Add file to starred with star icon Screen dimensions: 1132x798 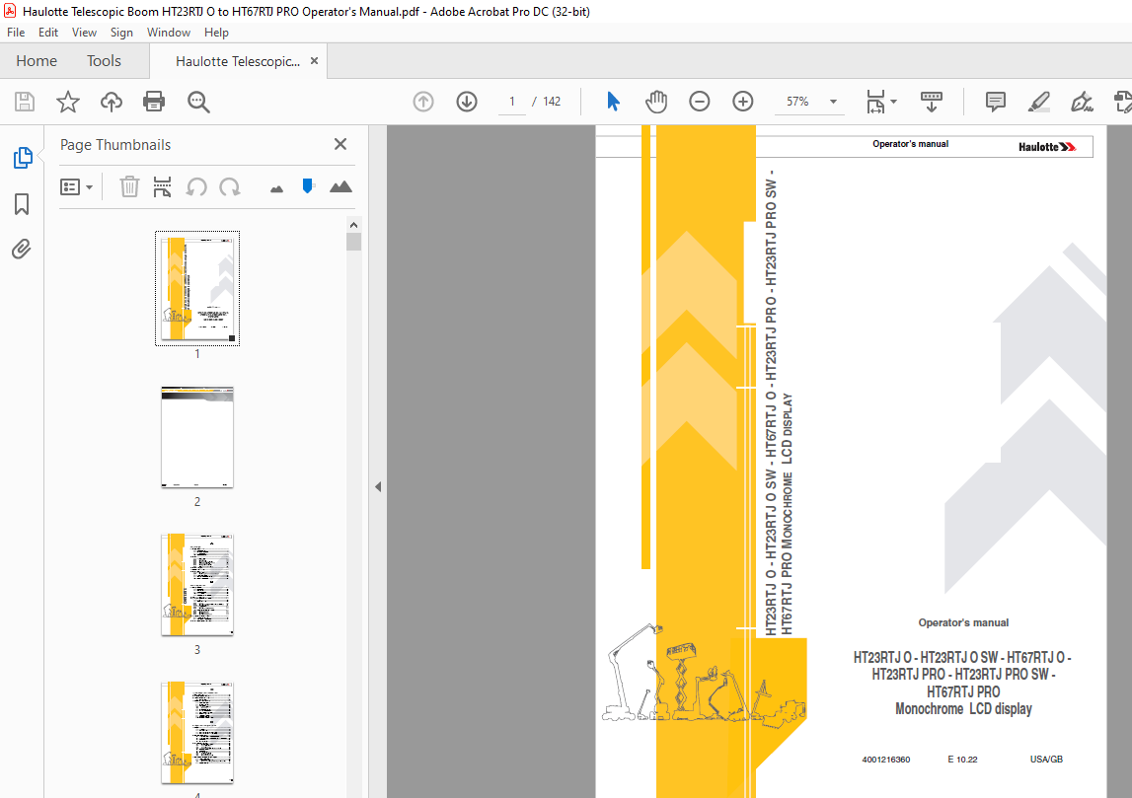pyautogui.click(x=68, y=102)
